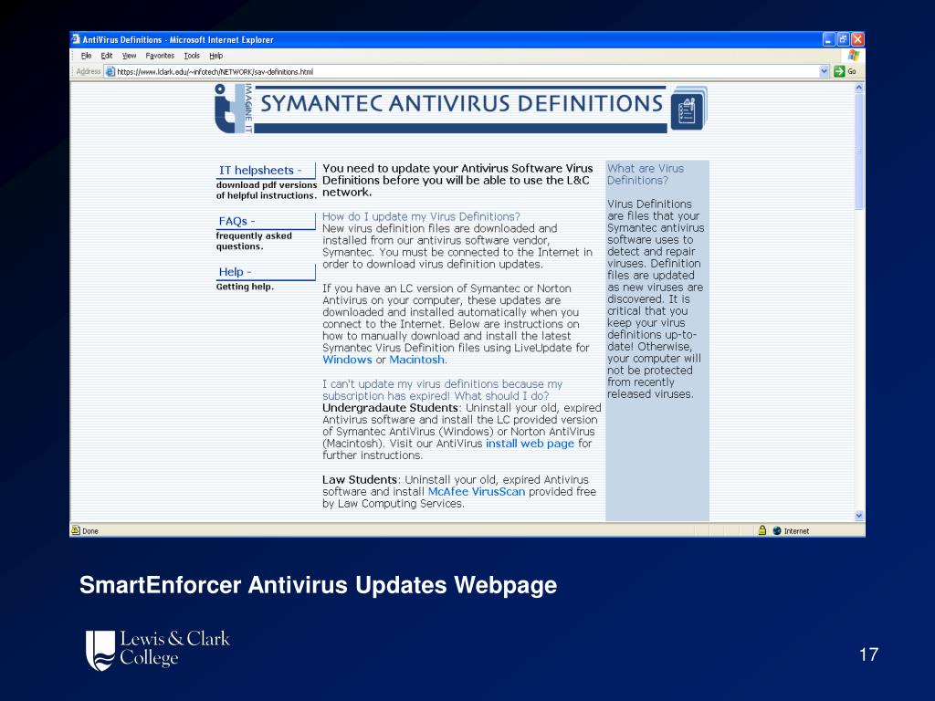Follow the McAfee VirusScan link
Screen dimensions: 935x701
click(477, 491)
